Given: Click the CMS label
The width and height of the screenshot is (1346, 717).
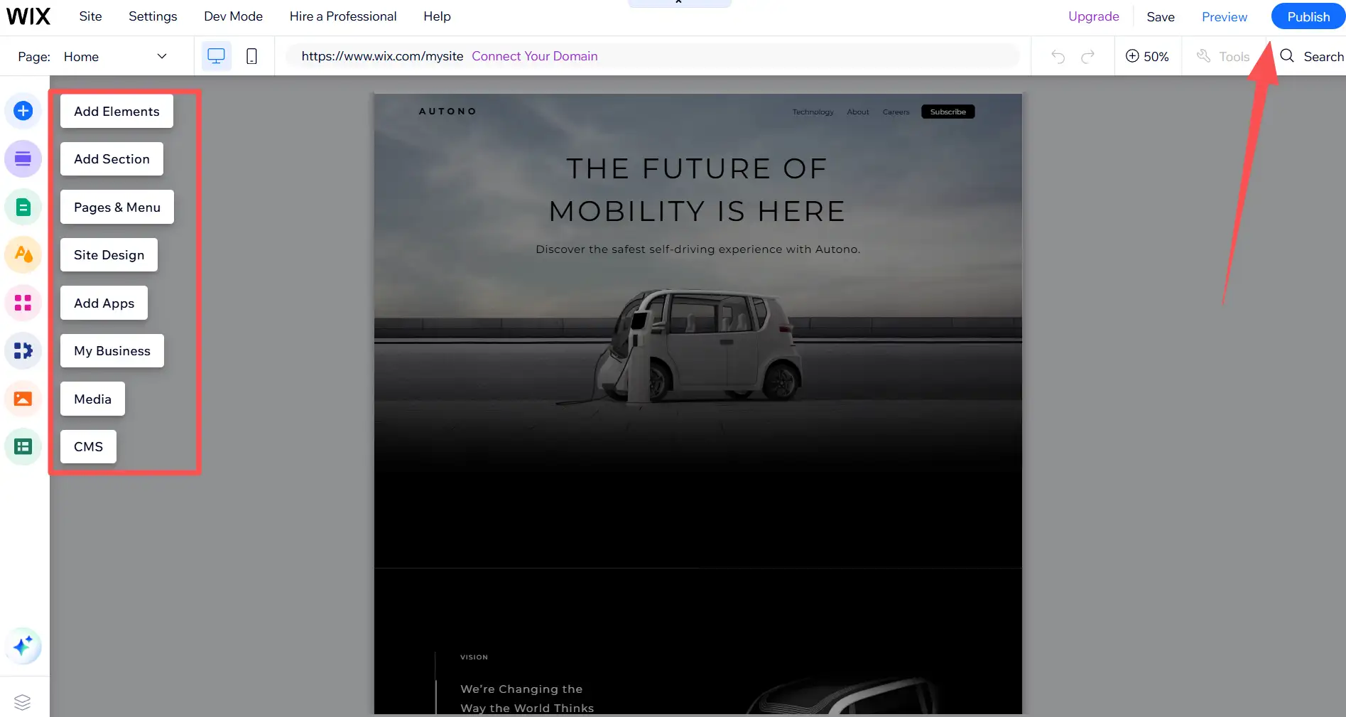Looking at the screenshot, I should pos(88,446).
